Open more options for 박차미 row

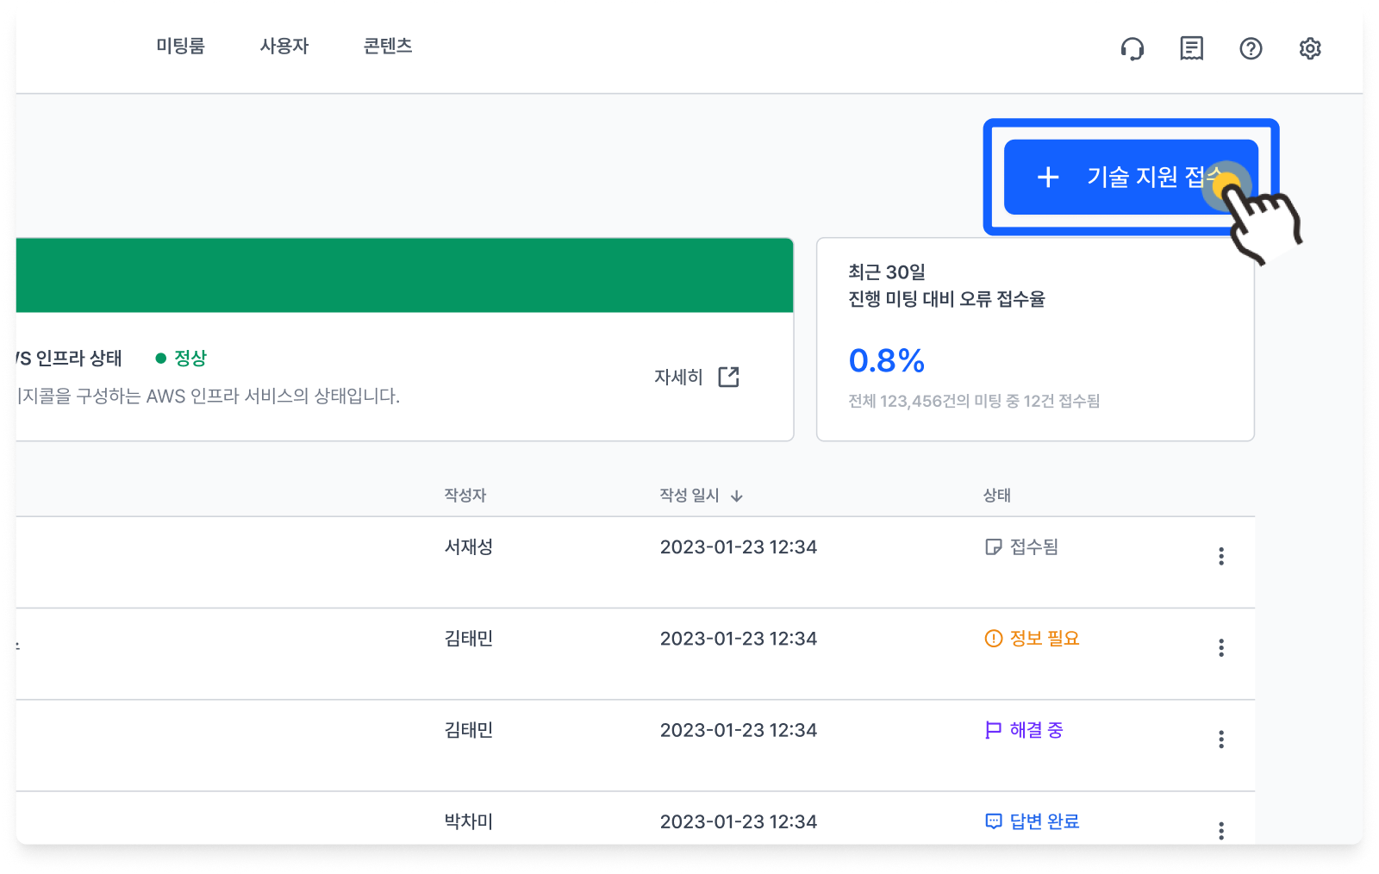pyautogui.click(x=1221, y=830)
